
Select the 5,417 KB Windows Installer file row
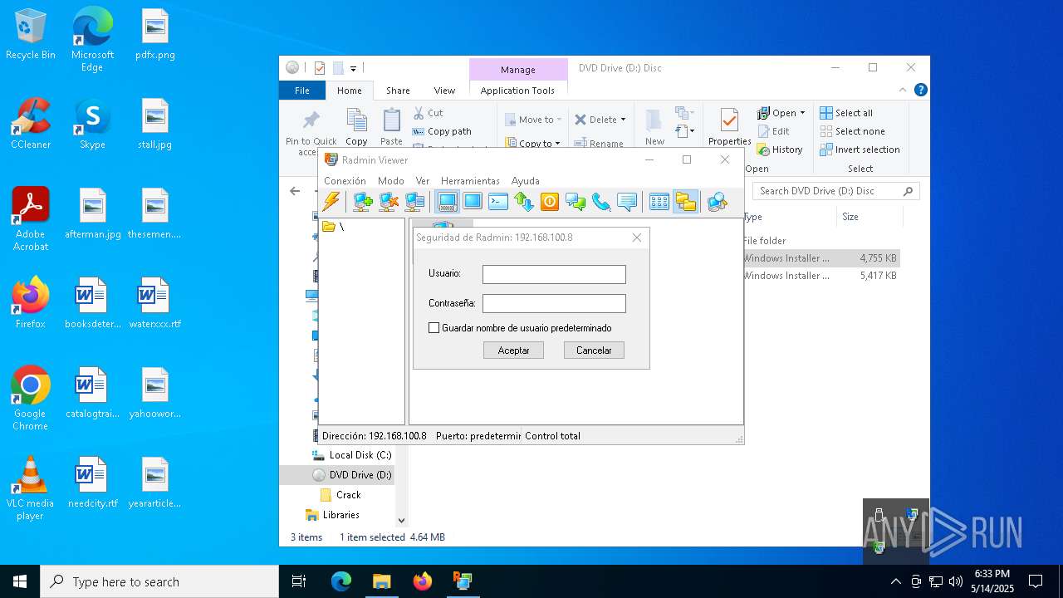click(821, 276)
